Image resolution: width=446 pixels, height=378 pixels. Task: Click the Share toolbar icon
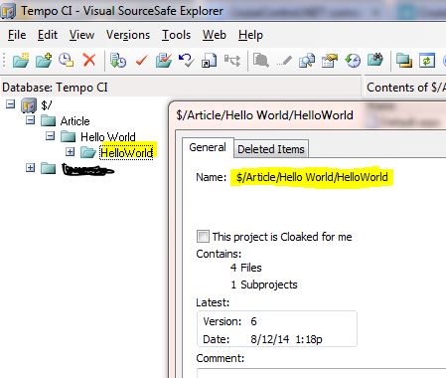209,61
